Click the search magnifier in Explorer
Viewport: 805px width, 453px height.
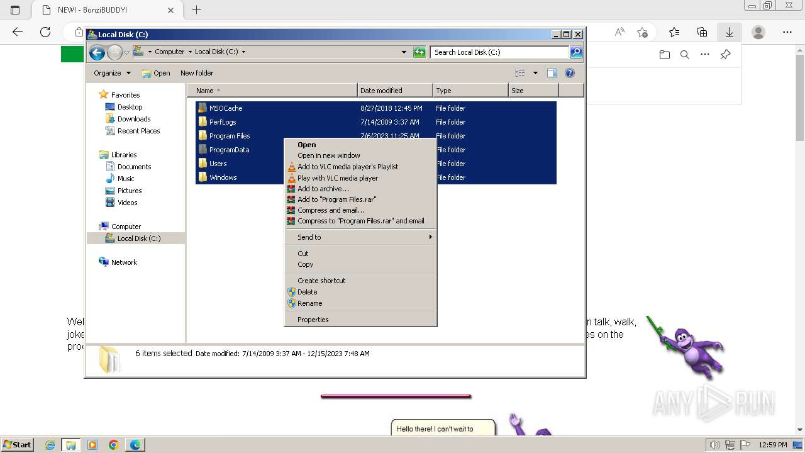pyautogui.click(x=575, y=52)
